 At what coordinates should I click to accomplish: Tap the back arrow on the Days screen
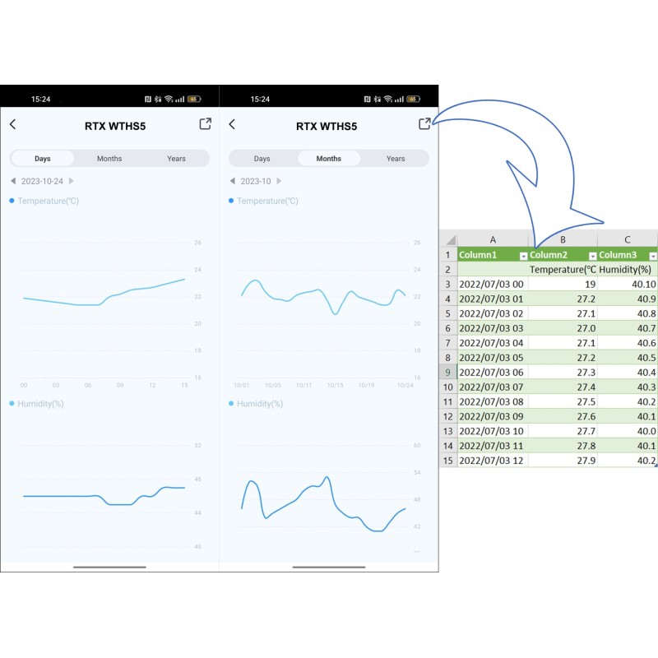point(12,124)
